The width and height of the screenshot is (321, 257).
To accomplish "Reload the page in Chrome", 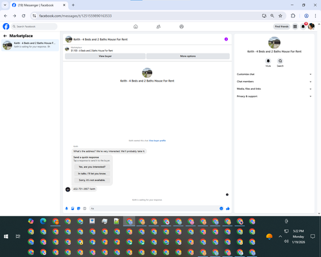I will click(x=24, y=16).
